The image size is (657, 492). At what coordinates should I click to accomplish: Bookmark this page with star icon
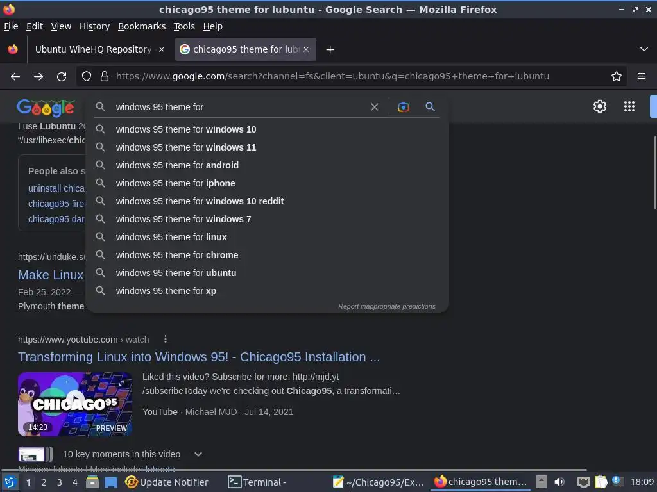tap(616, 77)
